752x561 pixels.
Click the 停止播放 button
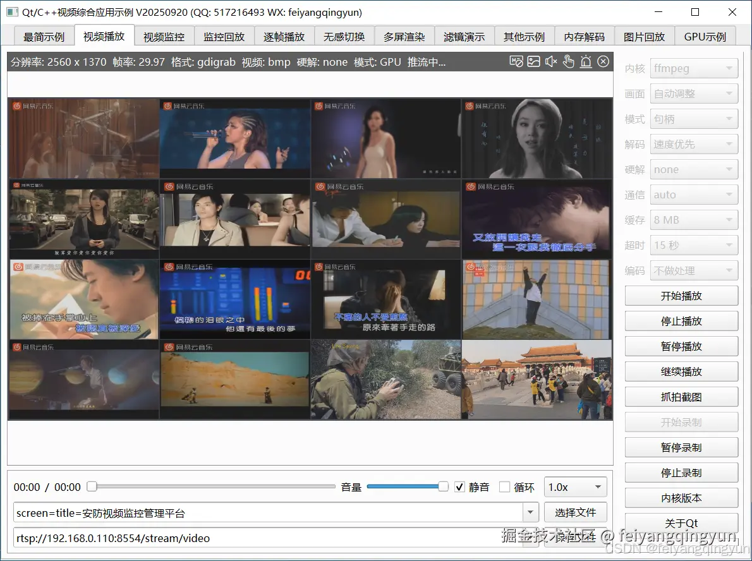click(681, 322)
